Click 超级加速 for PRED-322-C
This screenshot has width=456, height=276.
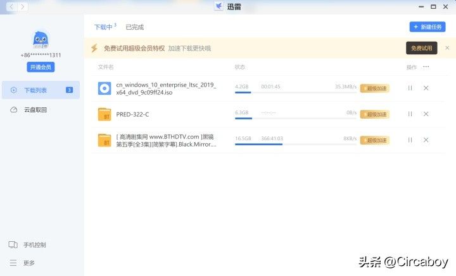click(x=374, y=114)
